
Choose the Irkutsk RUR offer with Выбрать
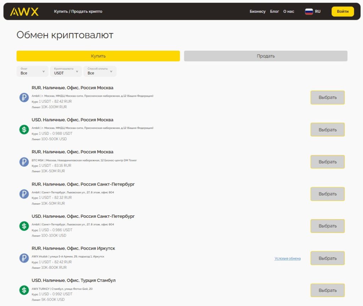327,258
